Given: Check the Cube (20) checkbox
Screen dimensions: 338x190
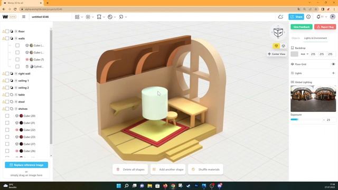Looking at the screenshot, I should [7, 116].
